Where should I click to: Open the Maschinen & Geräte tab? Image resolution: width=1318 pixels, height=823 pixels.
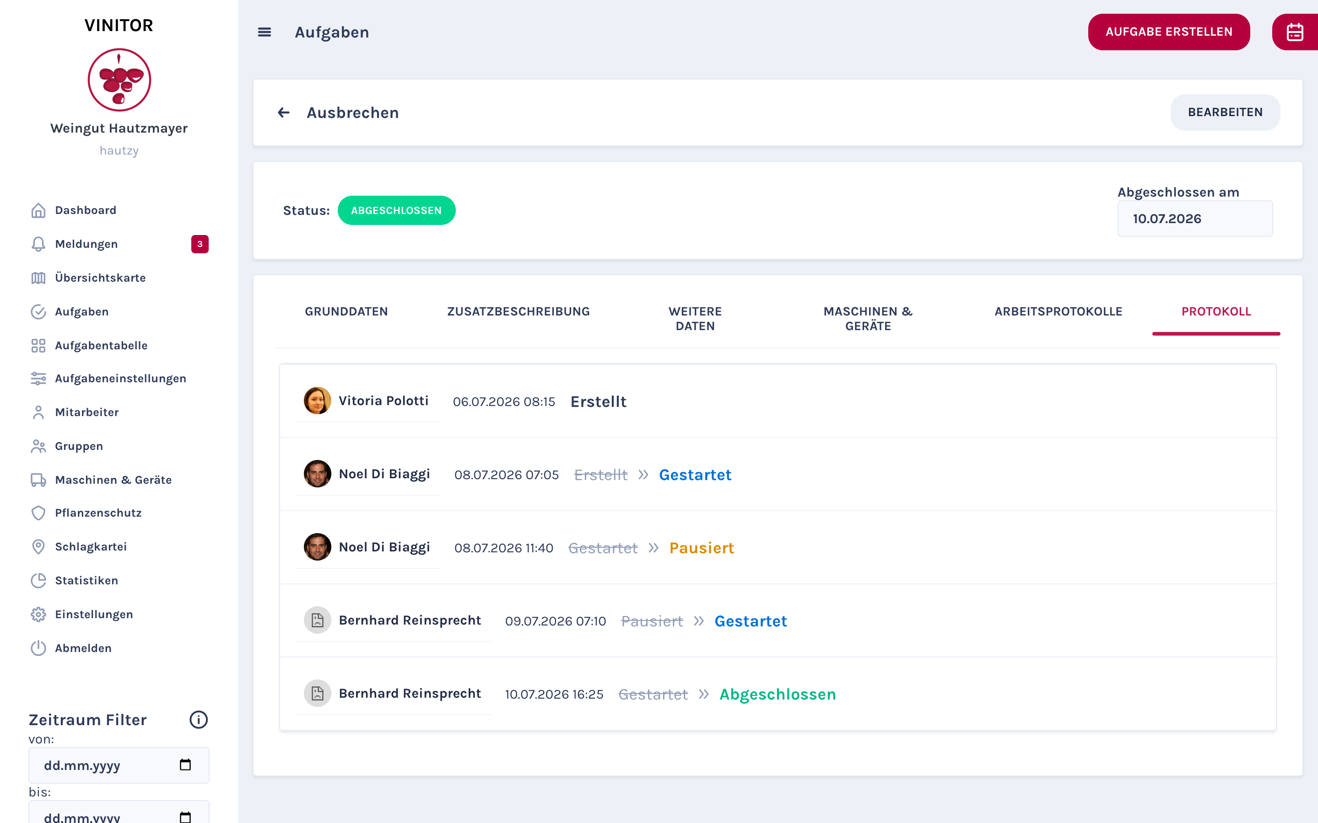click(868, 318)
